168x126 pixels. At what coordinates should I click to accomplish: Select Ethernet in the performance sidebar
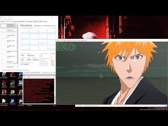8,62
